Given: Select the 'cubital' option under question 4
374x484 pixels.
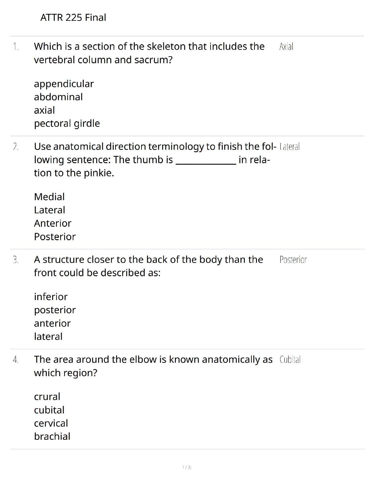Looking at the screenshot, I should (x=49, y=410).
